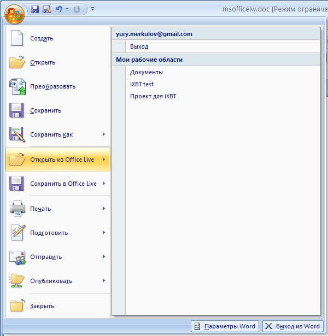Select Открыть из Office Live menu label
The width and height of the screenshot is (328, 336).
pos(62,160)
